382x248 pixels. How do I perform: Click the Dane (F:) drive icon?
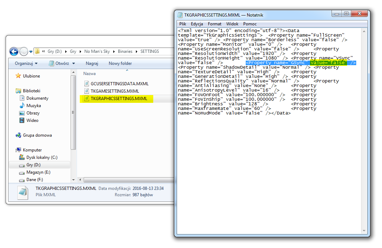[x=22, y=180]
